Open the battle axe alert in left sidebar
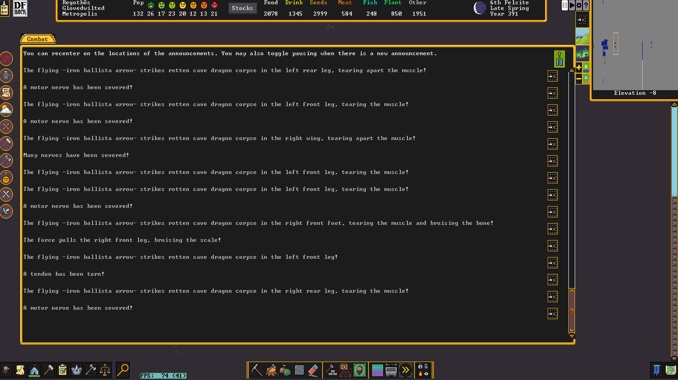Image resolution: width=678 pixels, height=380 pixels. pos(6,160)
